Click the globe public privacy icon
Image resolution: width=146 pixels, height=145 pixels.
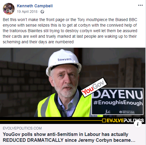click(42, 12)
